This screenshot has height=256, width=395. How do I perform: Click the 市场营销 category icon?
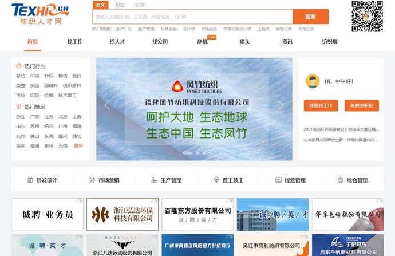92,180
